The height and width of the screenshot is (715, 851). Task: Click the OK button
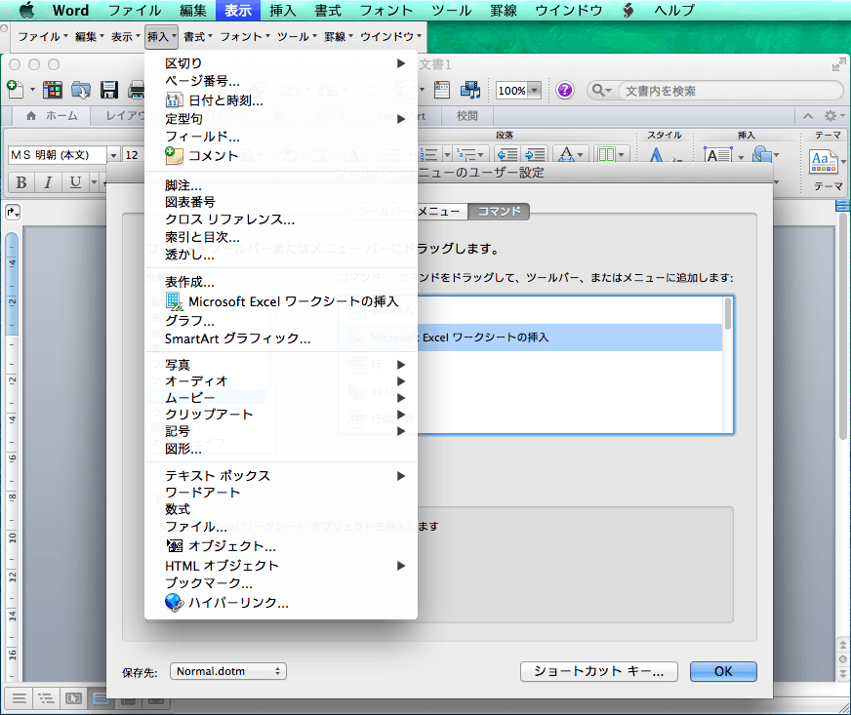[x=723, y=671]
